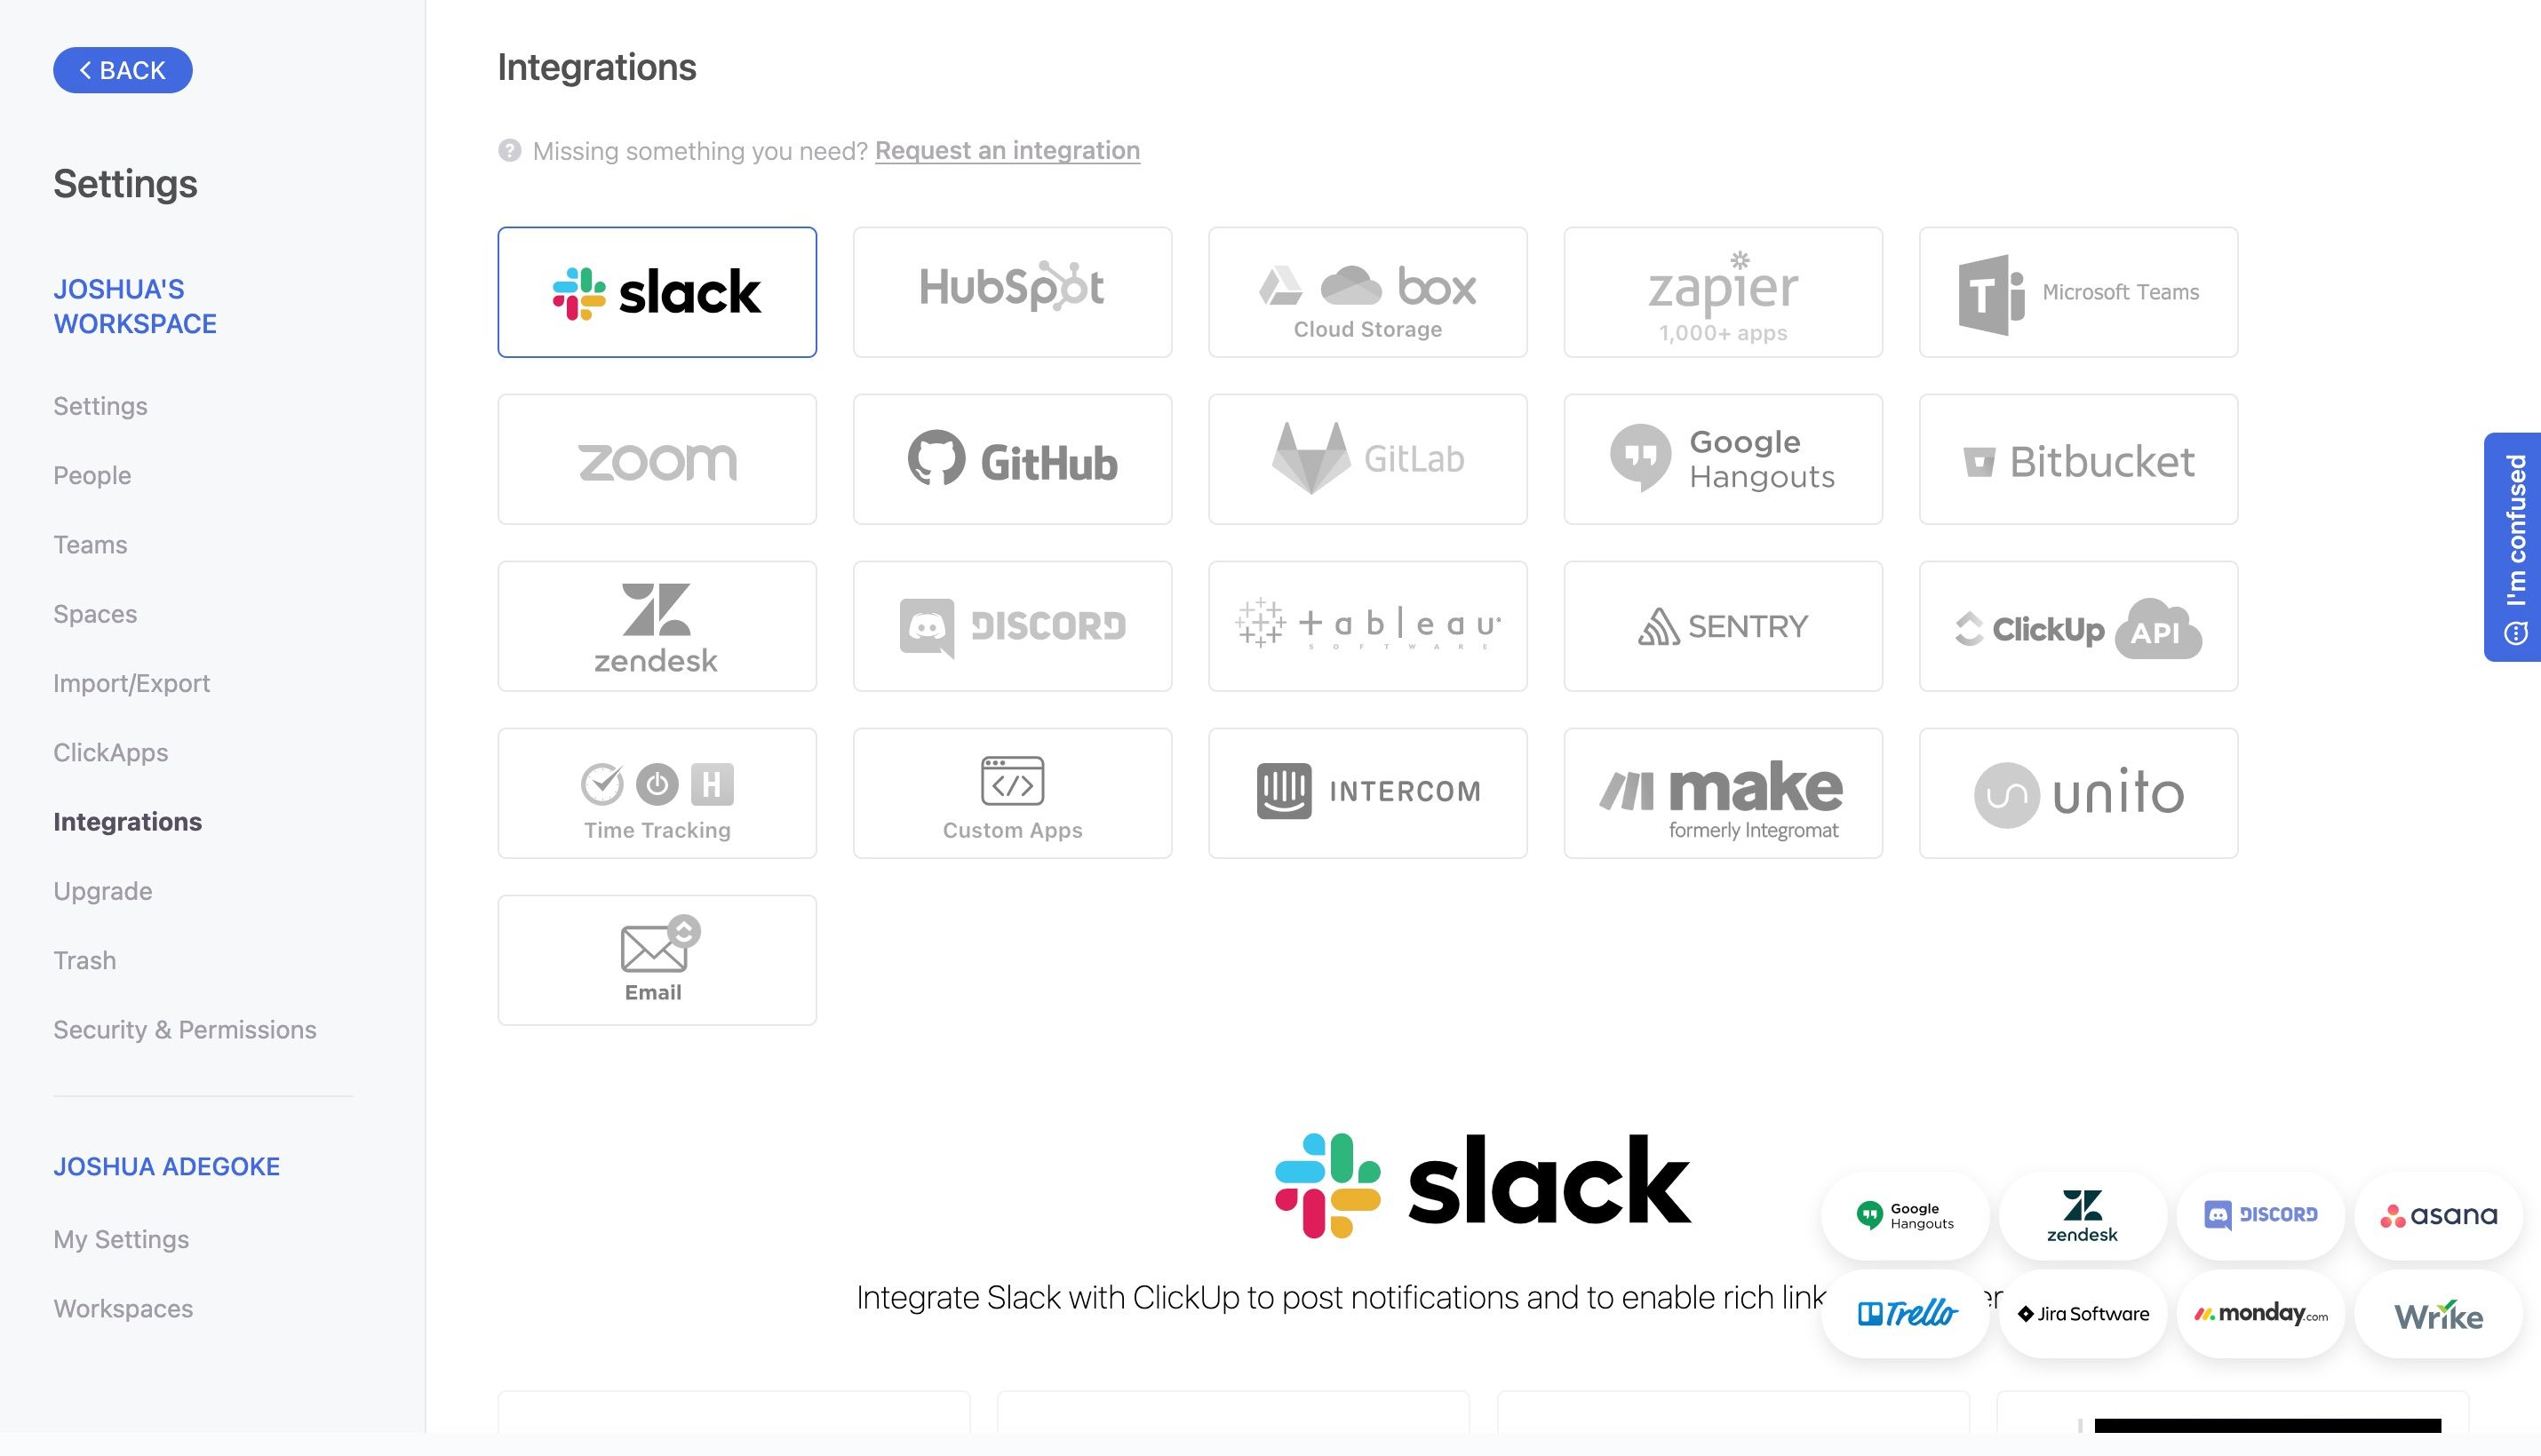The image size is (2541, 1456).
Task: Open the GitHub integration panel
Action: pos(1012,457)
